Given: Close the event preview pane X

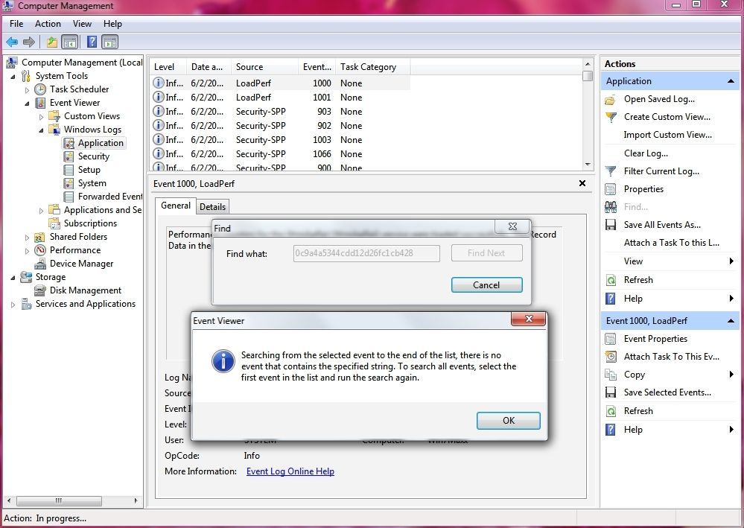Looking at the screenshot, I should [582, 183].
